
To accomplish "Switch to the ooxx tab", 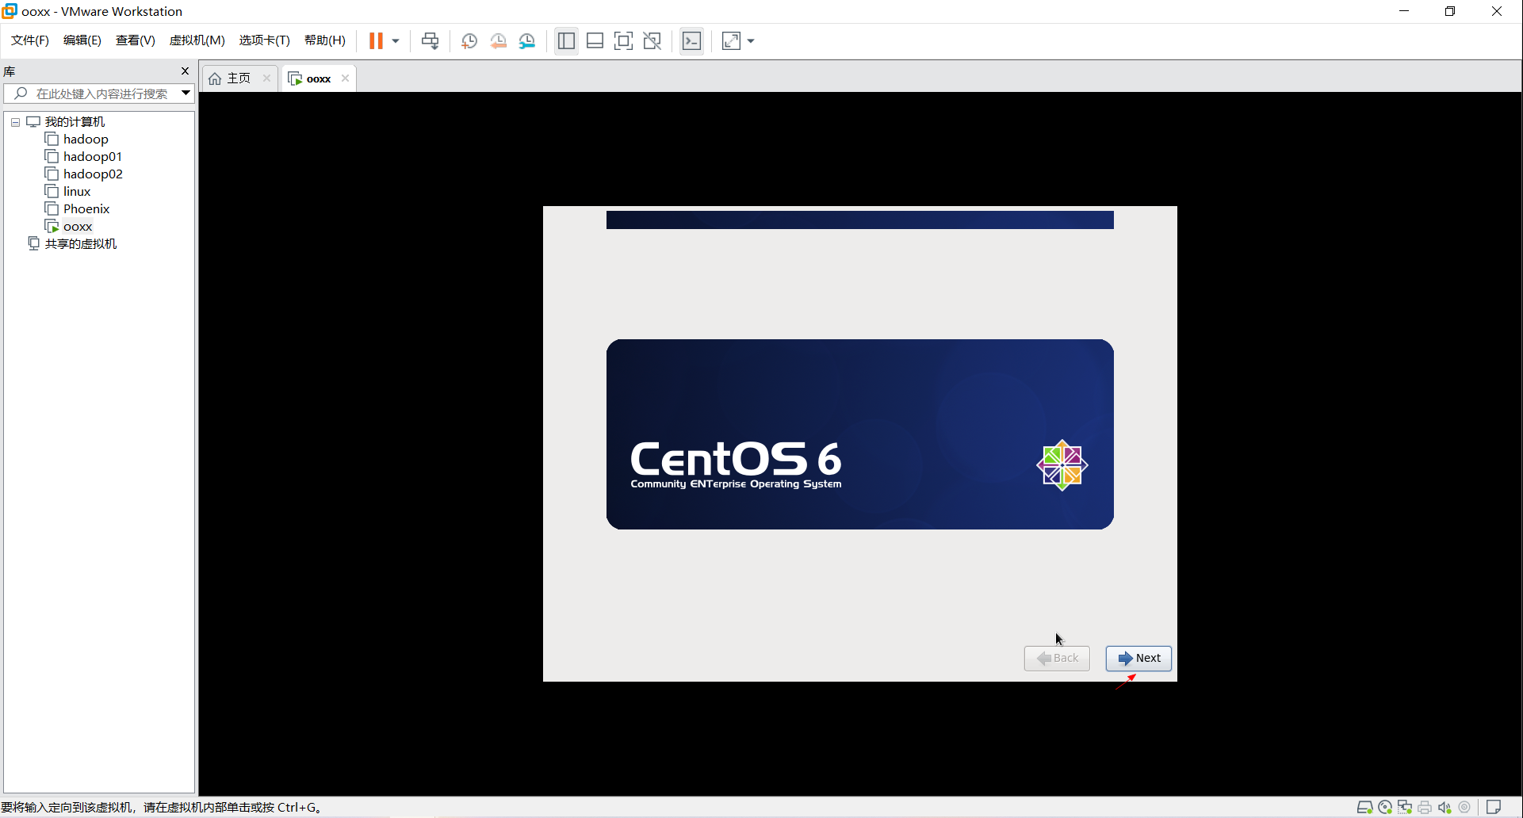I will coord(319,78).
